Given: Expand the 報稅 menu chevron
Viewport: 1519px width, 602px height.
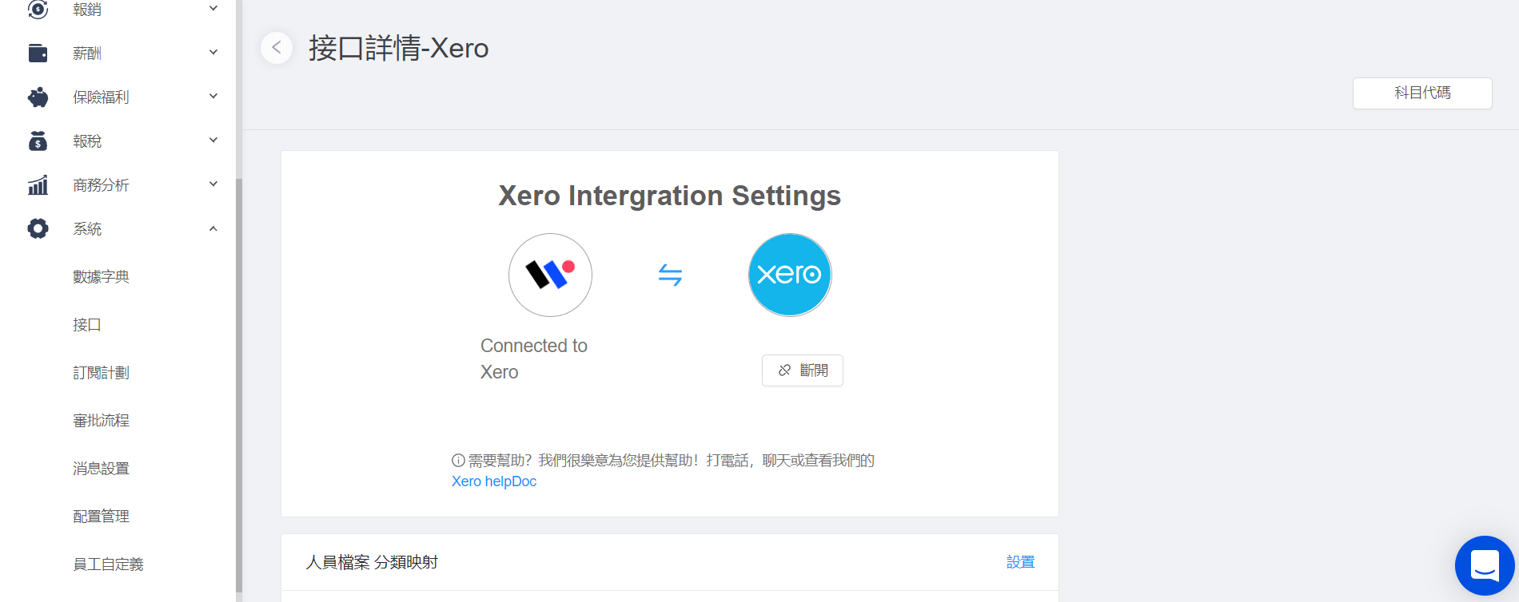Looking at the screenshot, I should tap(213, 141).
